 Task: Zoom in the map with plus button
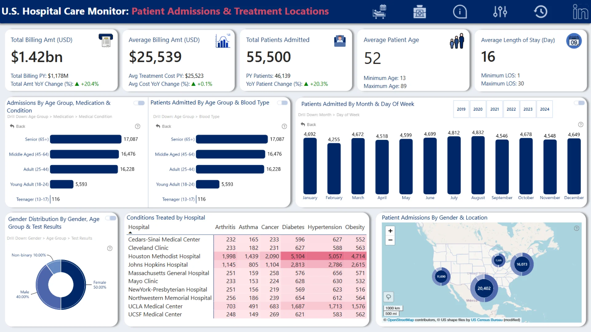(x=390, y=231)
